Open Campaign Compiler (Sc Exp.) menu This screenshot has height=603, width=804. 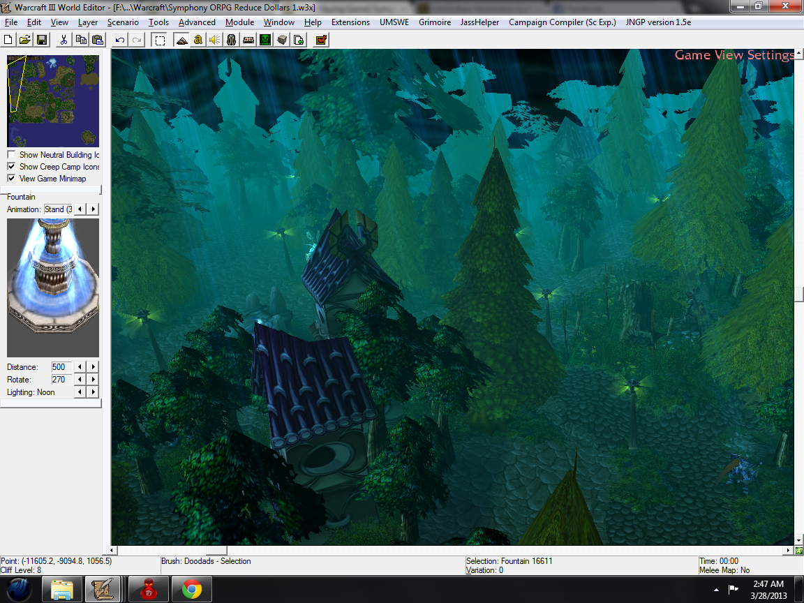(562, 22)
